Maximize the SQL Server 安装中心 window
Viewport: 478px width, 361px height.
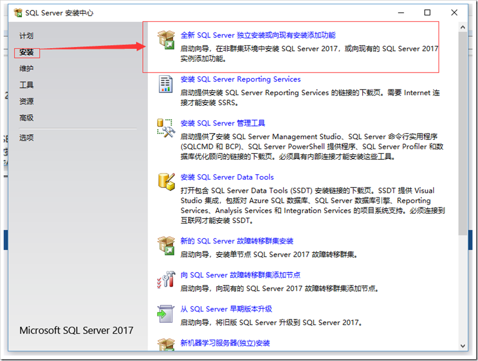[x=427, y=12]
